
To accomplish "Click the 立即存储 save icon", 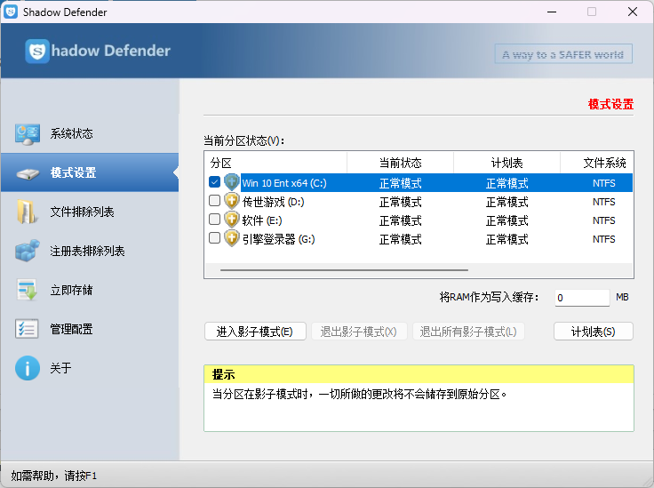I will [x=28, y=291].
